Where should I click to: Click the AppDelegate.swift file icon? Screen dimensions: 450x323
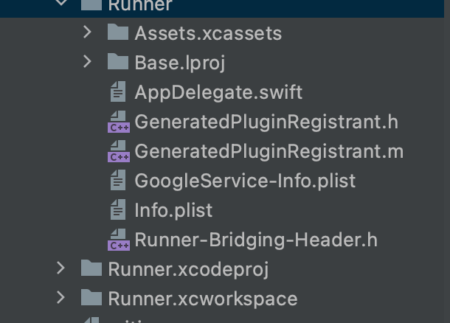[x=118, y=91]
